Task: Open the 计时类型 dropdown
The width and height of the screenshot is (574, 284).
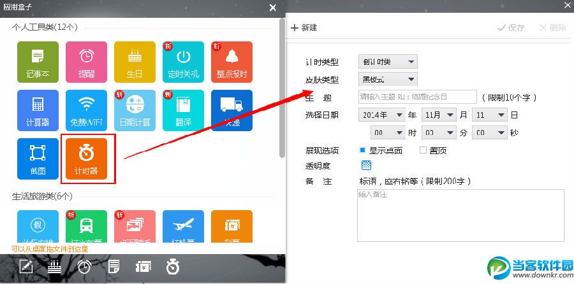Action: [388, 62]
